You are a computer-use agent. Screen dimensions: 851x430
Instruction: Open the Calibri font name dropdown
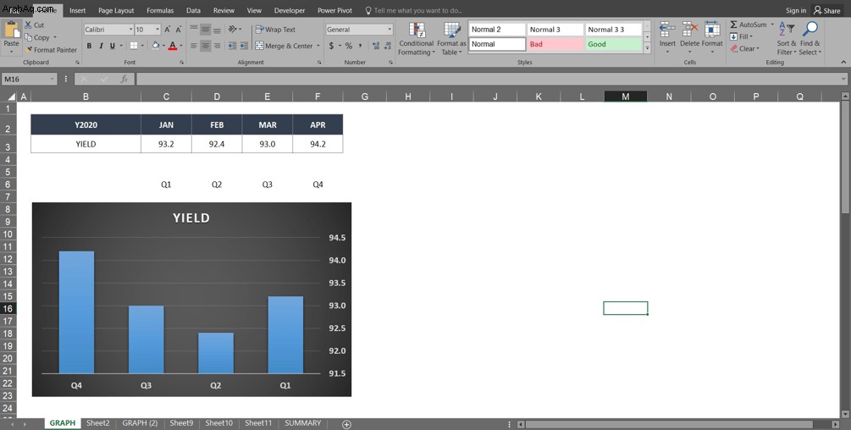click(130, 30)
